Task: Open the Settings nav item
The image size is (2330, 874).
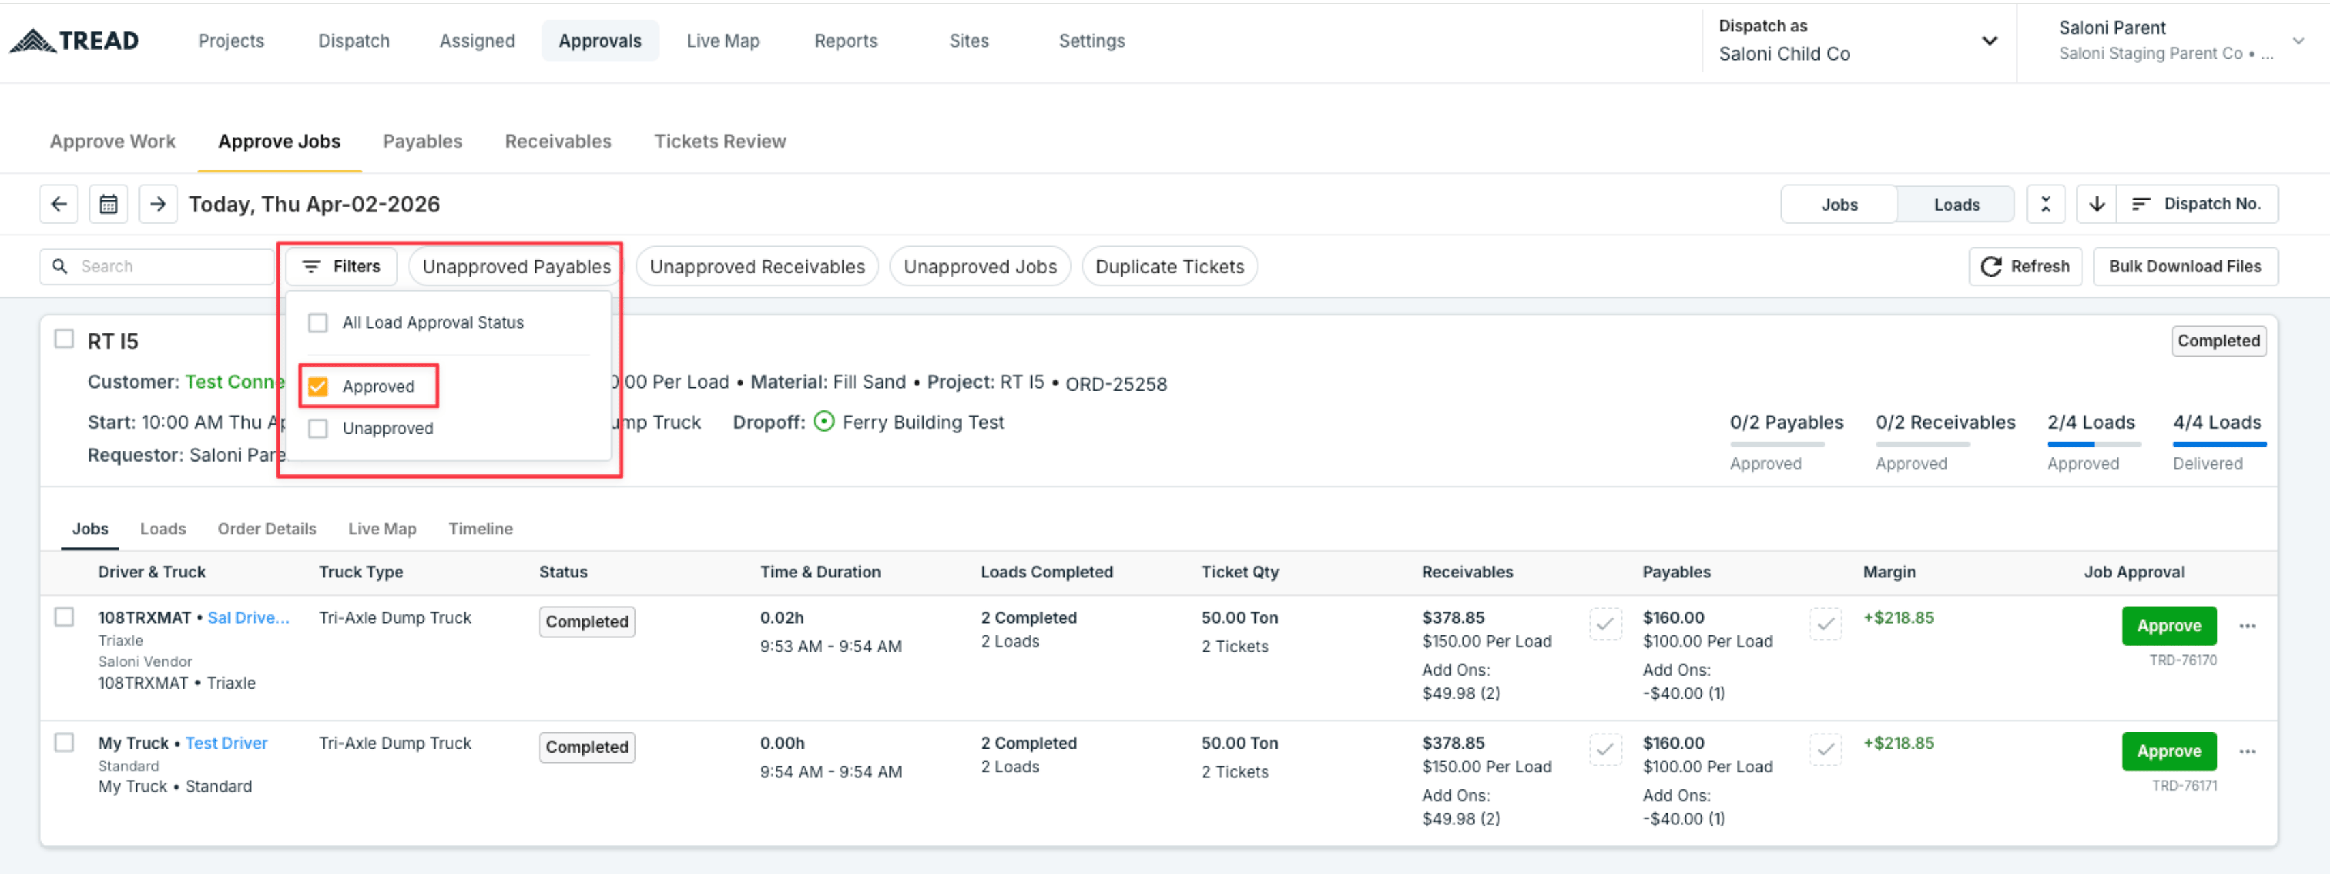Action: [1092, 41]
